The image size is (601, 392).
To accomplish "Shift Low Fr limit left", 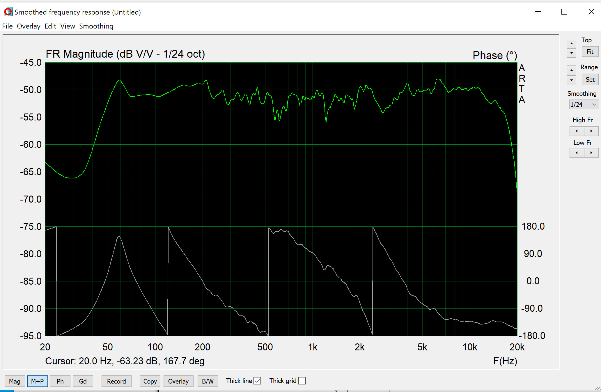I will [577, 153].
